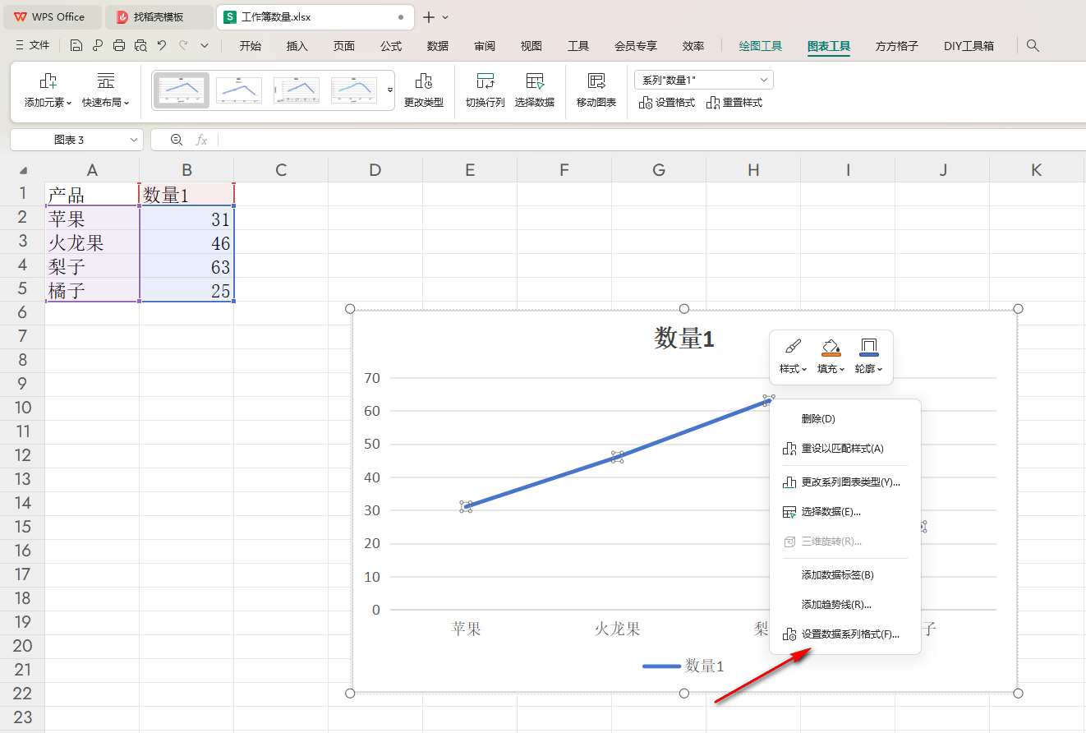Image resolution: width=1086 pixels, height=733 pixels.
Task: Click 设置格式 button
Action: coord(667,103)
